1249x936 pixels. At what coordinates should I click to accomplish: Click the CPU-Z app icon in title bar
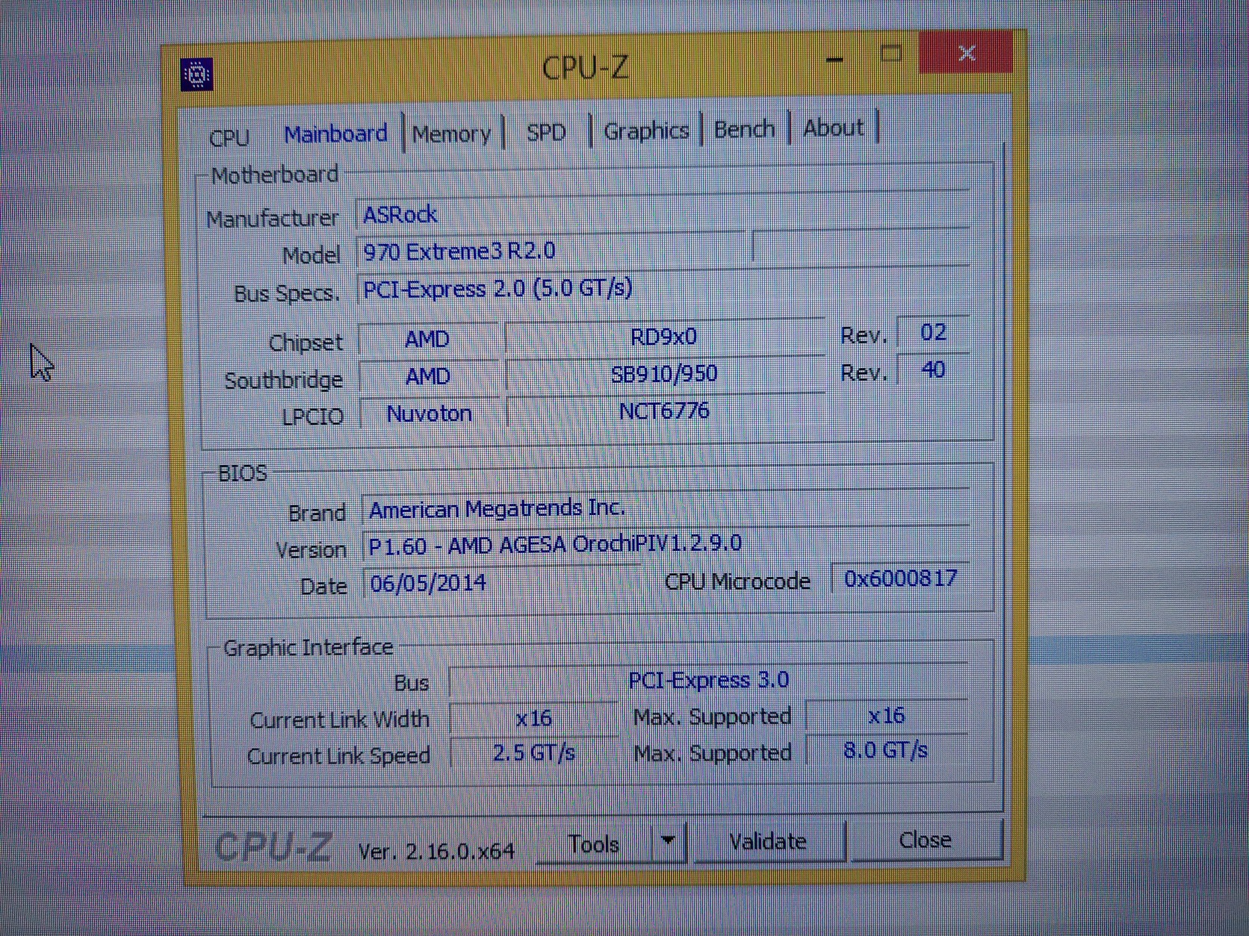(196, 75)
